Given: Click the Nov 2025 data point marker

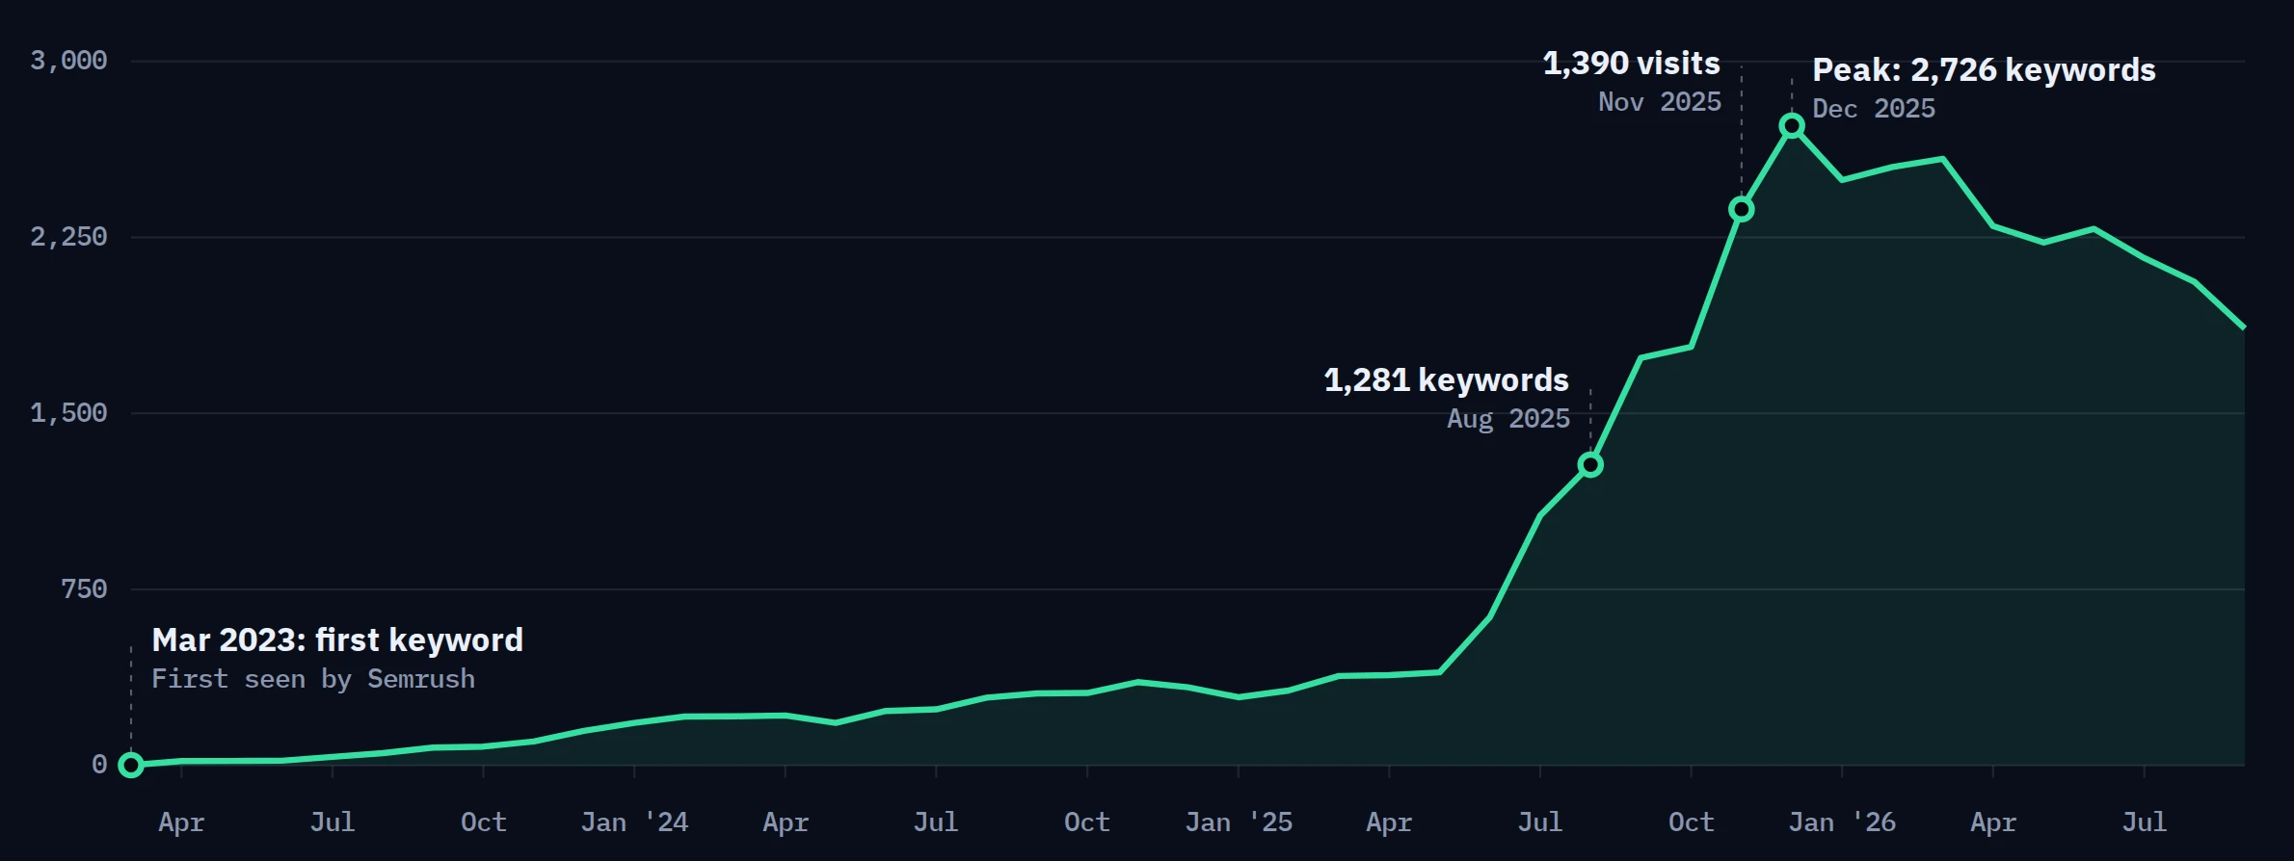Looking at the screenshot, I should pyautogui.click(x=1741, y=209).
